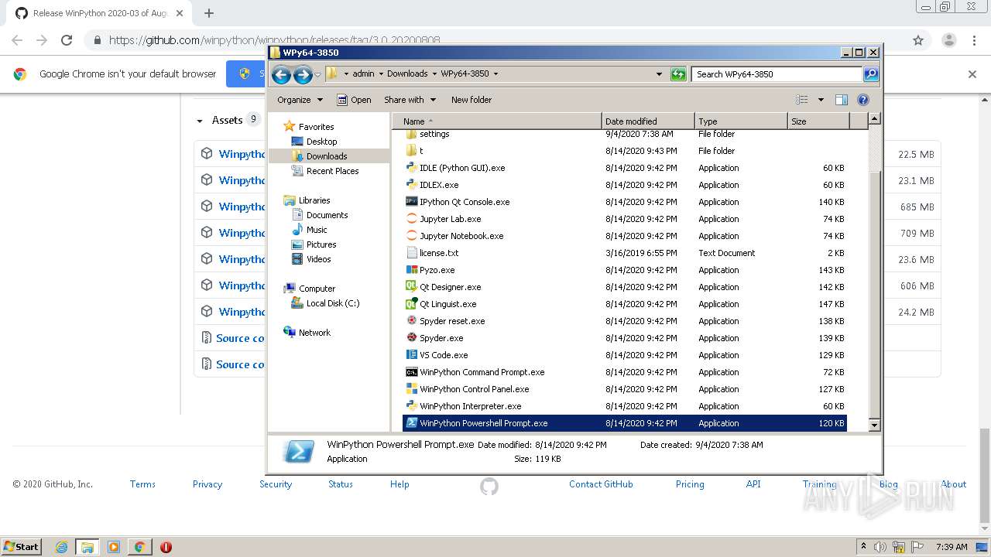Screen dimensions: 991x557
Task: Open the Chrome profile avatar
Action: pyautogui.click(x=949, y=40)
